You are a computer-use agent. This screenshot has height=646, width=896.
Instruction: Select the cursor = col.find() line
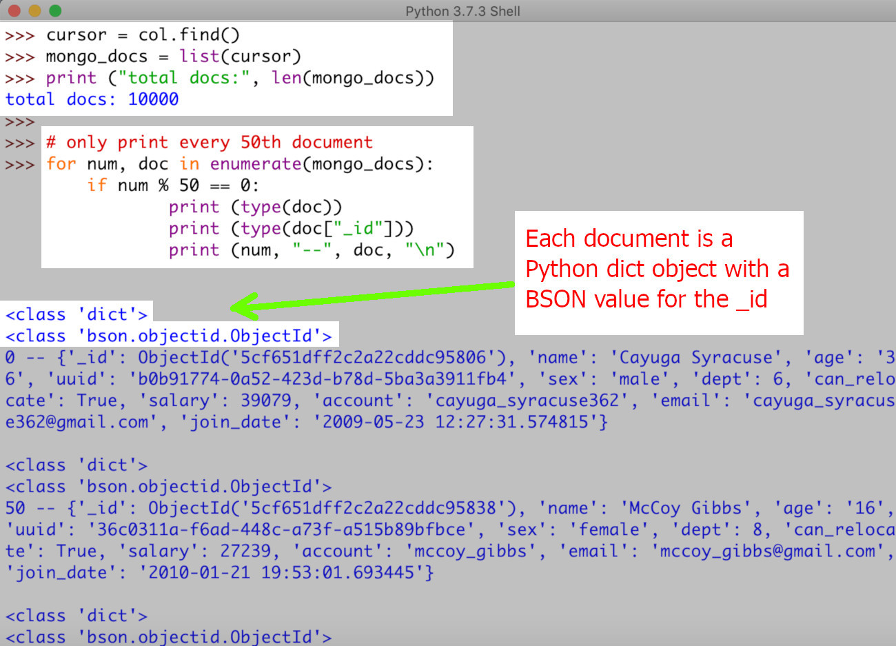click(138, 34)
